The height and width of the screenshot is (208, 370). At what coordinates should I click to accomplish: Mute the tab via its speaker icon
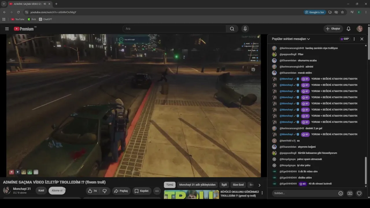tap(45, 4)
